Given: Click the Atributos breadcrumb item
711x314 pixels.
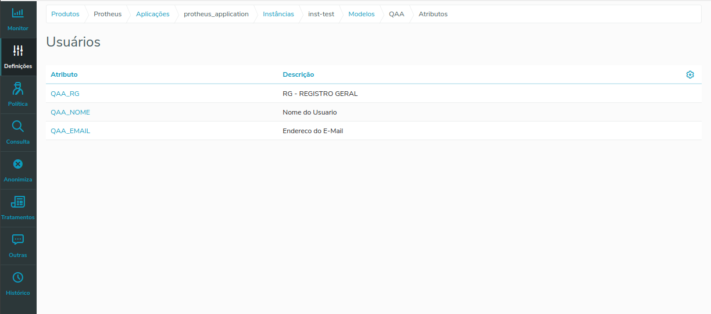Looking at the screenshot, I should 433,14.
